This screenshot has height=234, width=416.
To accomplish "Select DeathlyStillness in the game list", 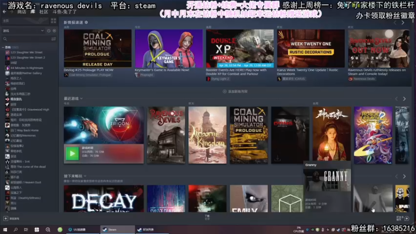I will tap(25, 198).
